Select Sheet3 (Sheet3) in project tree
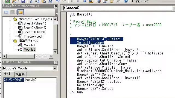 pos(35,32)
